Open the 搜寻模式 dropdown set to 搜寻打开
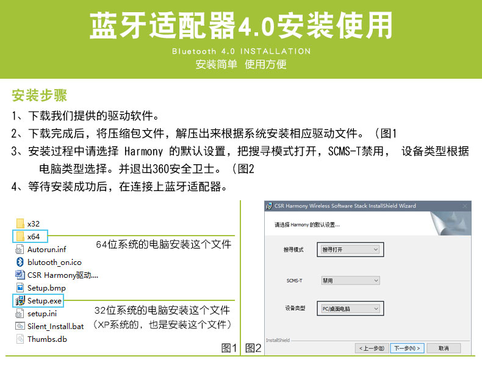 point(350,250)
